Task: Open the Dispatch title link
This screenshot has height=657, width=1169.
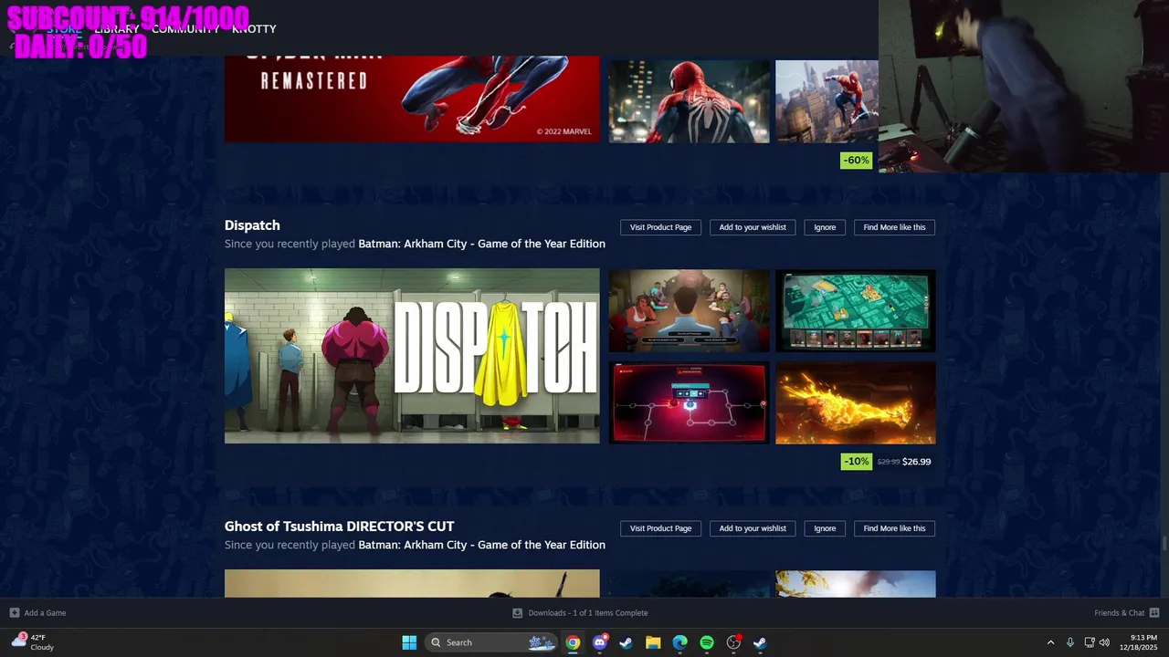Action: [252, 225]
